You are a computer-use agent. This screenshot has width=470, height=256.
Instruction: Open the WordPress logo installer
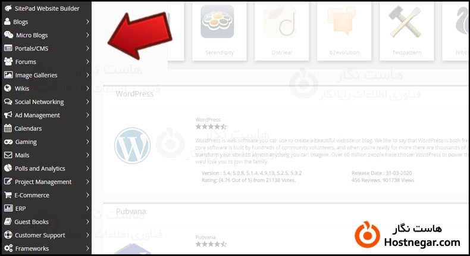(133, 146)
